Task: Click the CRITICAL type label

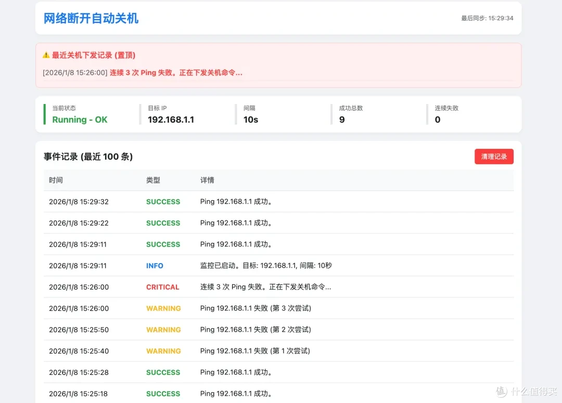Action: point(162,287)
